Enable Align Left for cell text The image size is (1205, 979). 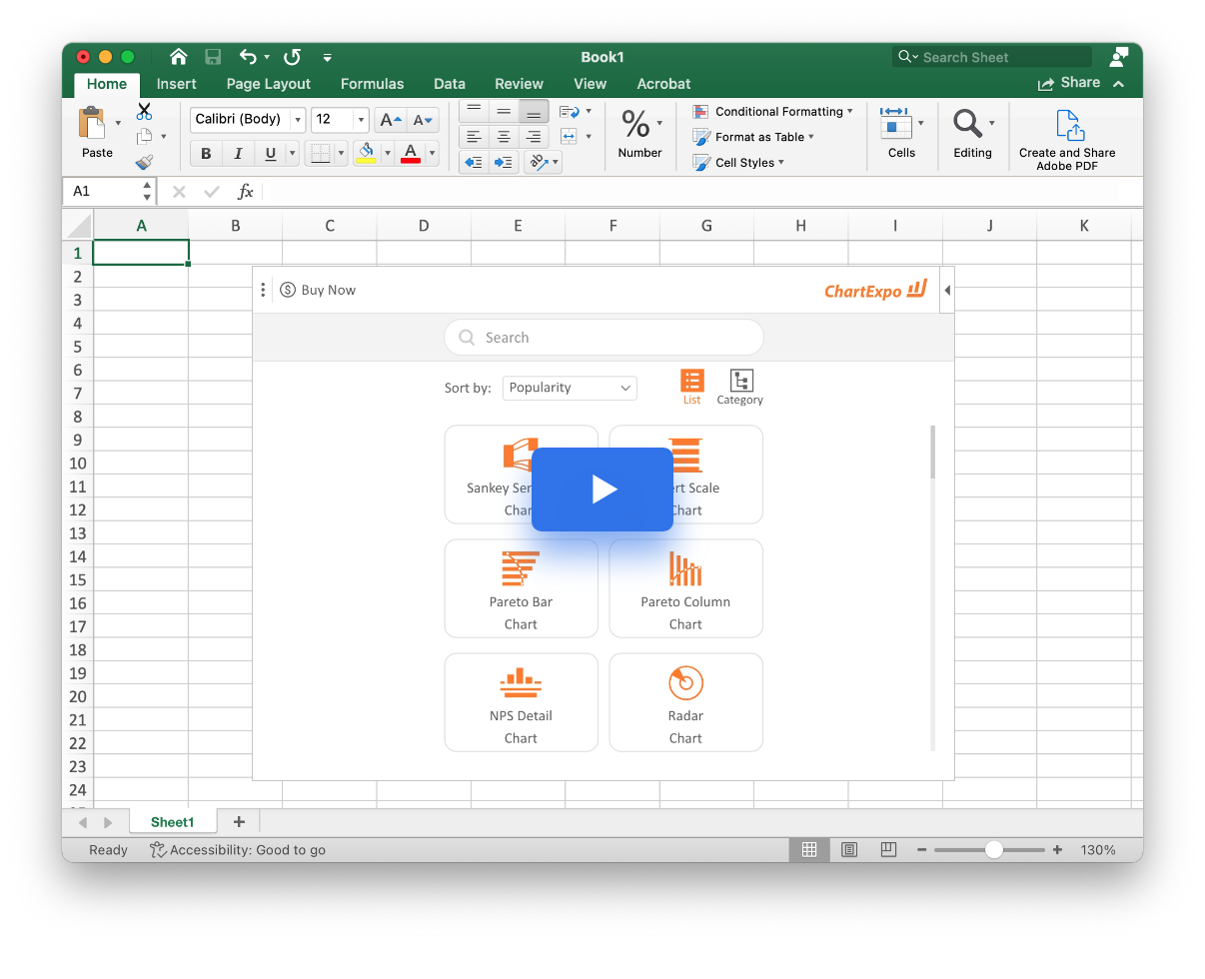474,137
